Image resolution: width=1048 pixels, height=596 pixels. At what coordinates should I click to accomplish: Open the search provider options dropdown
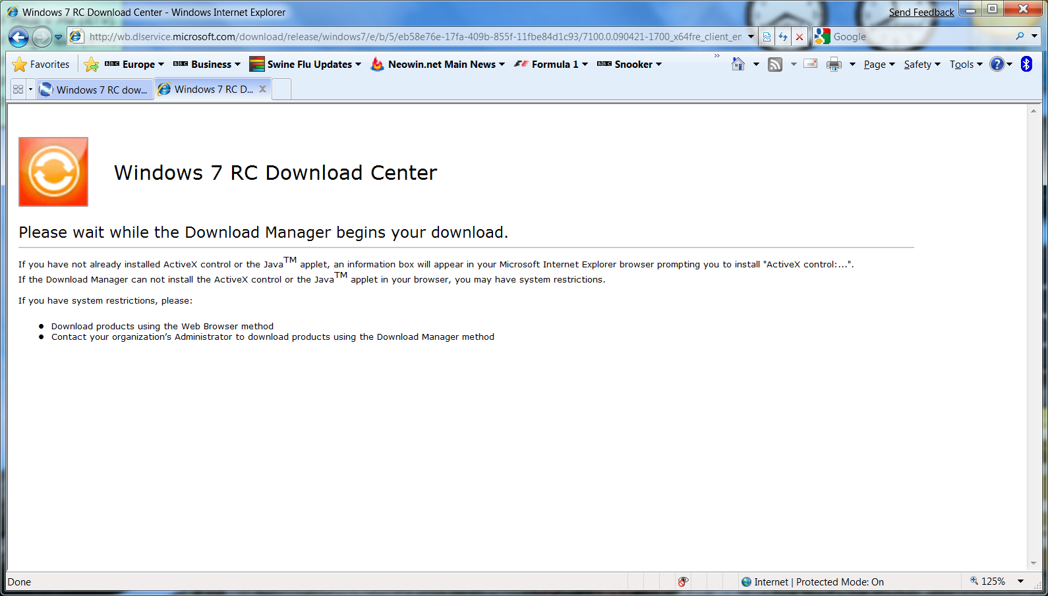(1035, 36)
